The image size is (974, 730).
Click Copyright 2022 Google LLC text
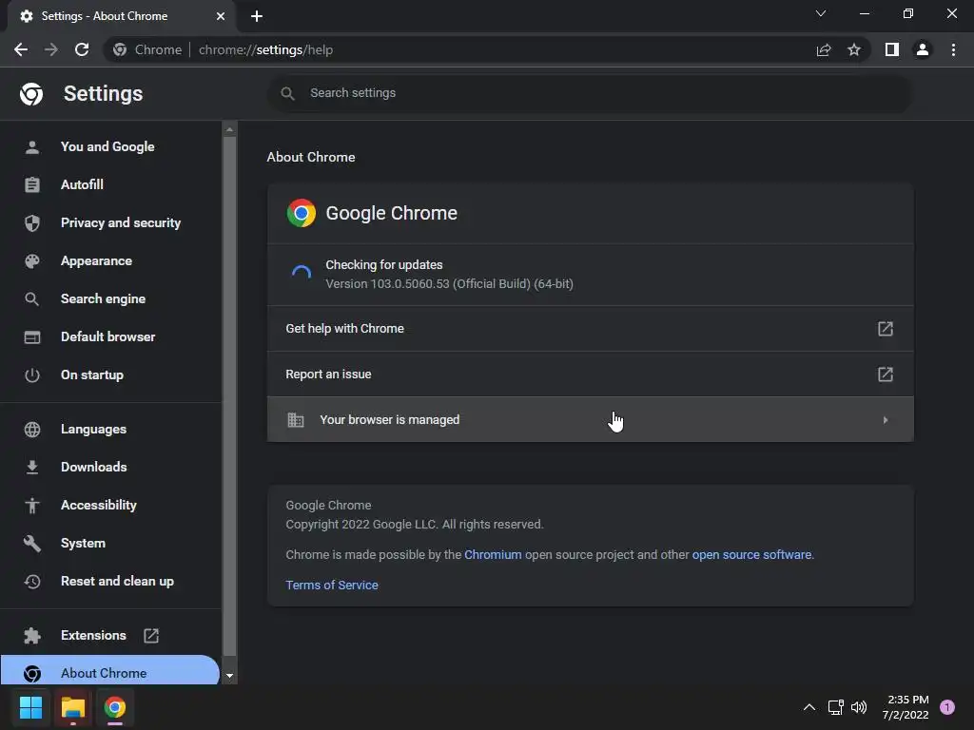(415, 525)
